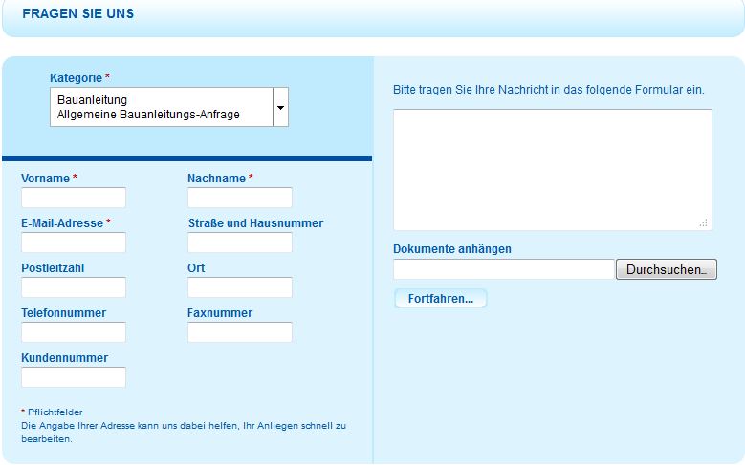Click inside the large message text area
Image resolution: width=745 pixels, height=465 pixels.
tap(552, 169)
